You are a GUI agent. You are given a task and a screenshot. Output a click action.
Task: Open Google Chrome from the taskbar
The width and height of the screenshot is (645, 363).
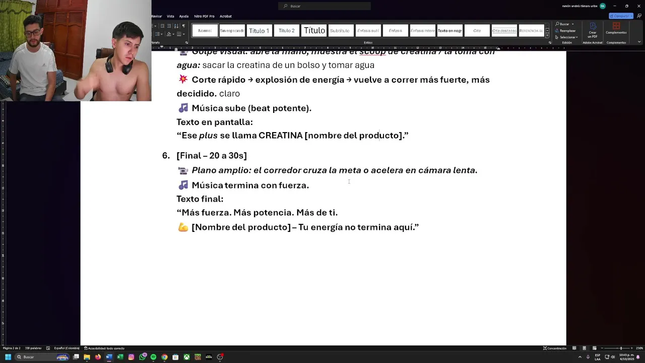coord(164,357)
